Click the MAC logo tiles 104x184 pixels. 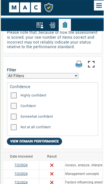pos(25,7)
